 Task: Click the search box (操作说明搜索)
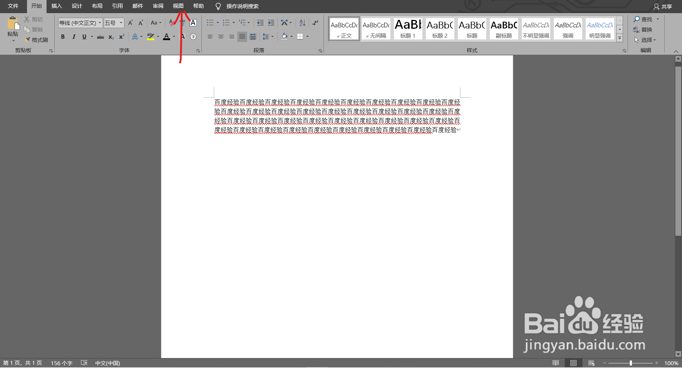(x=242, y=6)
